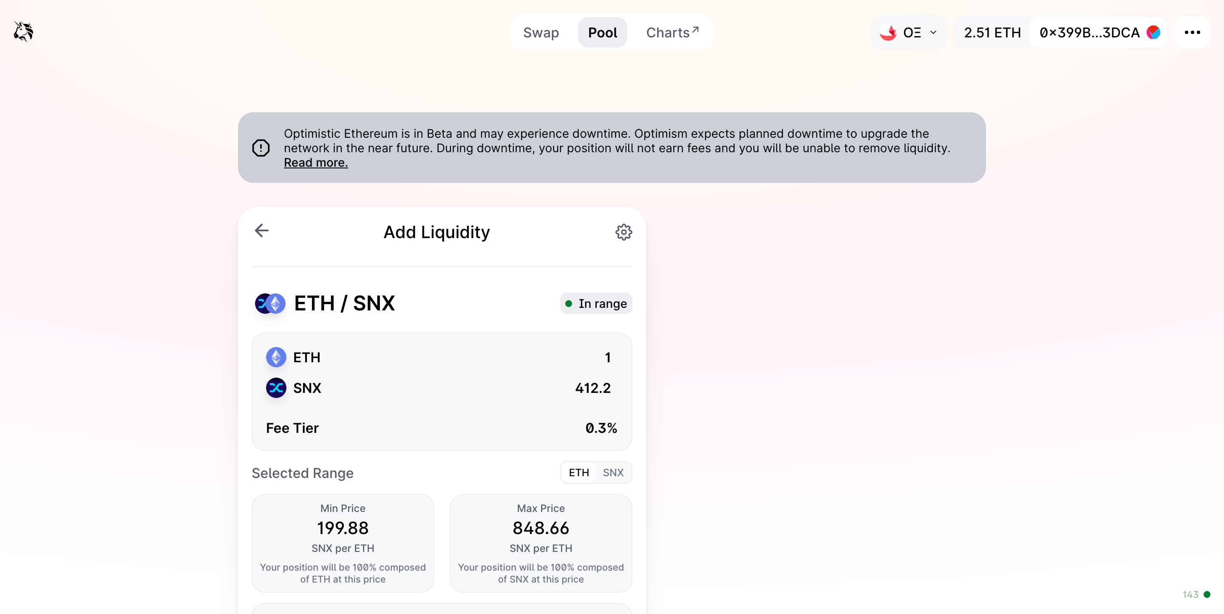Screen dimensions: 1224x614
Task: Select the Pool tab
Action: point(603,32)
